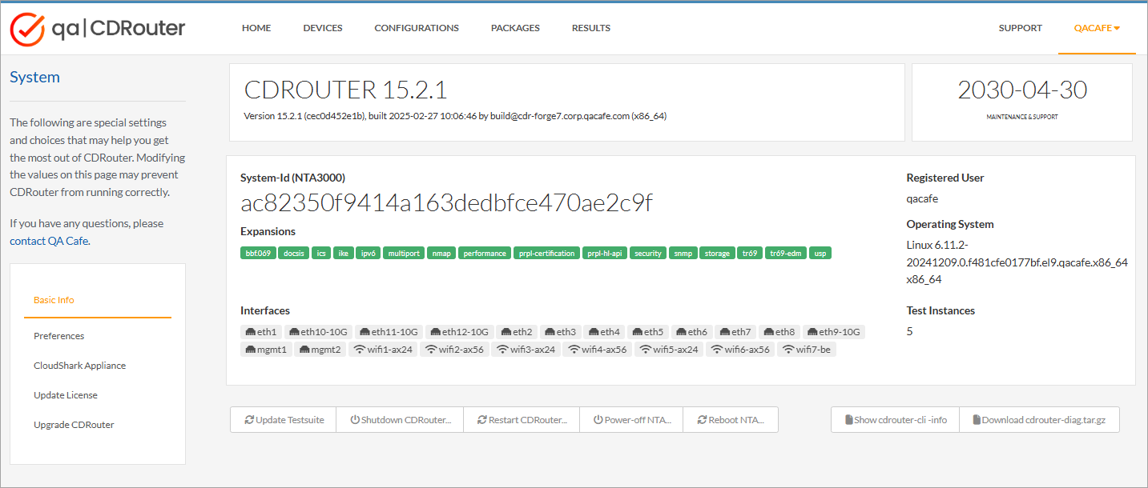Click the eth7 interface badge
The height and width of the screenshot is (488, 1148).
pyautogui.click(x=735, y=331)
